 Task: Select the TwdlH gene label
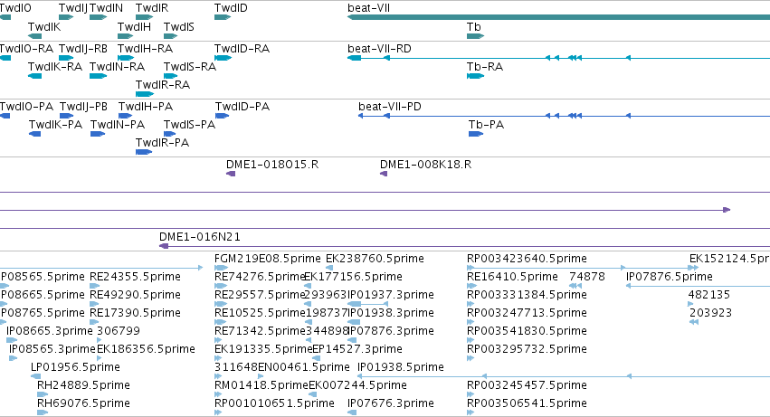(135, 27)
